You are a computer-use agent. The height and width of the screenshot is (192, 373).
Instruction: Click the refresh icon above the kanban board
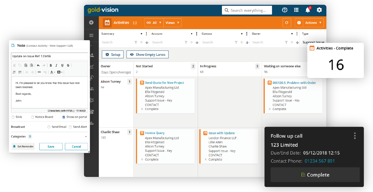coord(287,22)
